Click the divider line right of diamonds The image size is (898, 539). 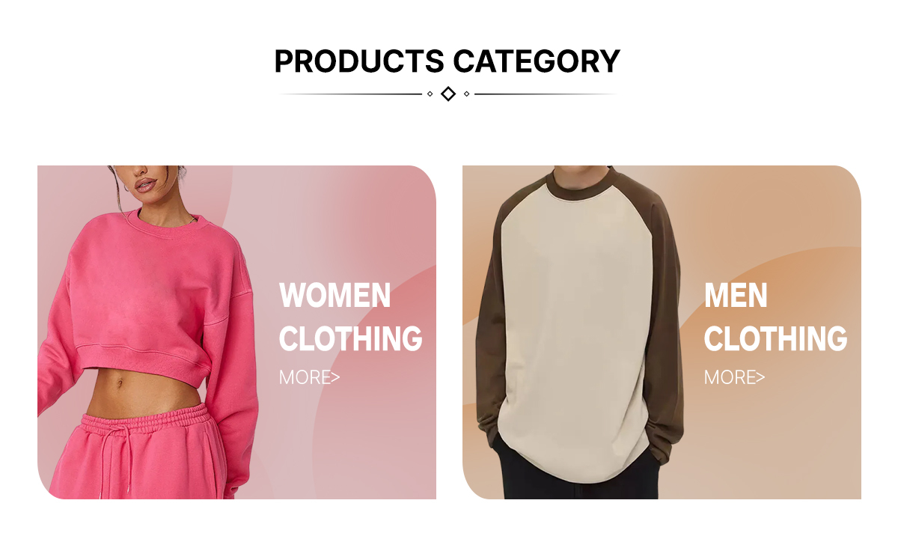[x=545, y=94]
